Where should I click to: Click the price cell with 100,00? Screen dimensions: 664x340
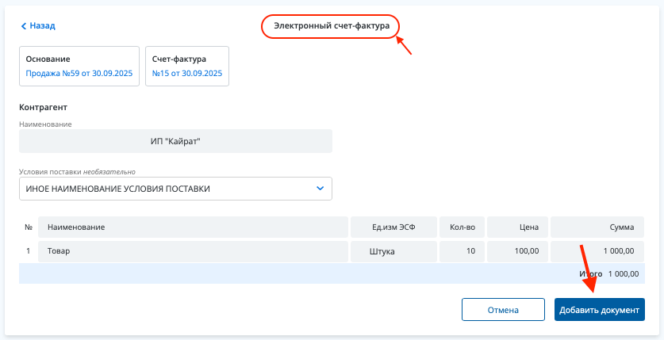[x=516, y=251]
